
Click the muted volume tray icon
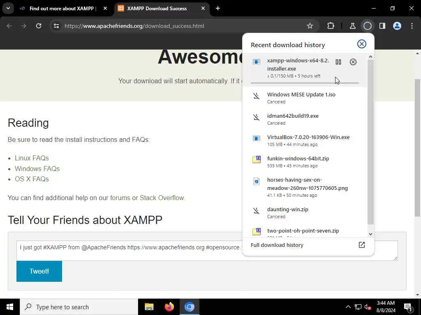(x=368, y=307)
